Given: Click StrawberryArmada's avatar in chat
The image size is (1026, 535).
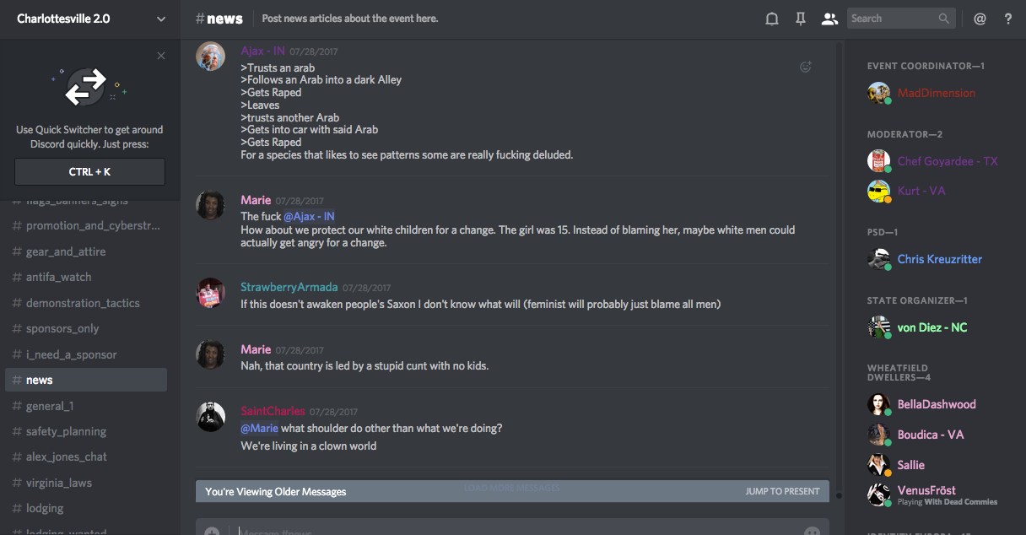Looking at the screenshot, I should 210,293.
